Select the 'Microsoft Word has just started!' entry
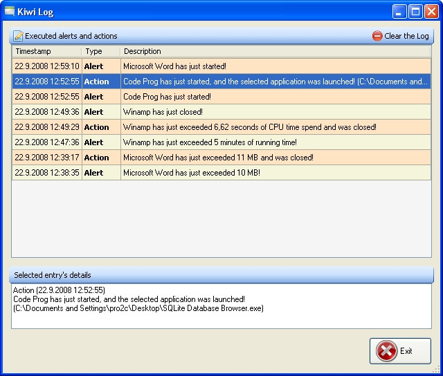 (221, 66)
